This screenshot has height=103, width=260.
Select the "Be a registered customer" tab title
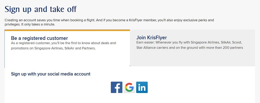click(39, 38)
